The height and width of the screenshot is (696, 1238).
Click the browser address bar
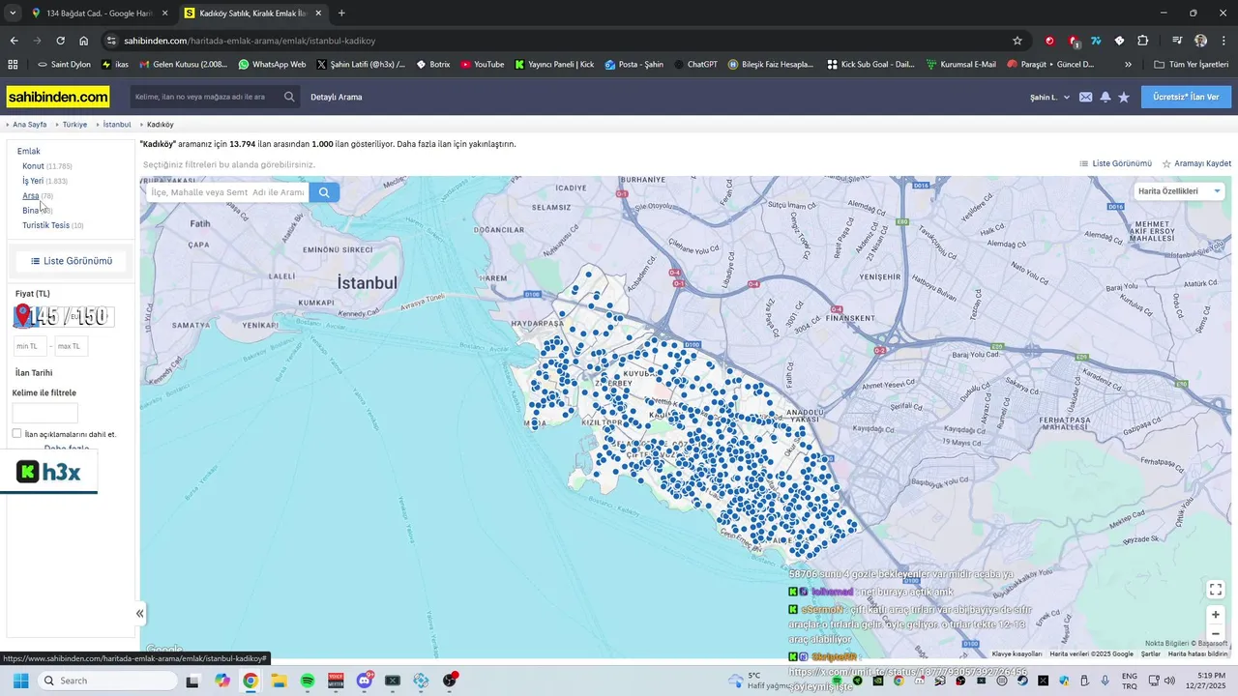[559, 41]
